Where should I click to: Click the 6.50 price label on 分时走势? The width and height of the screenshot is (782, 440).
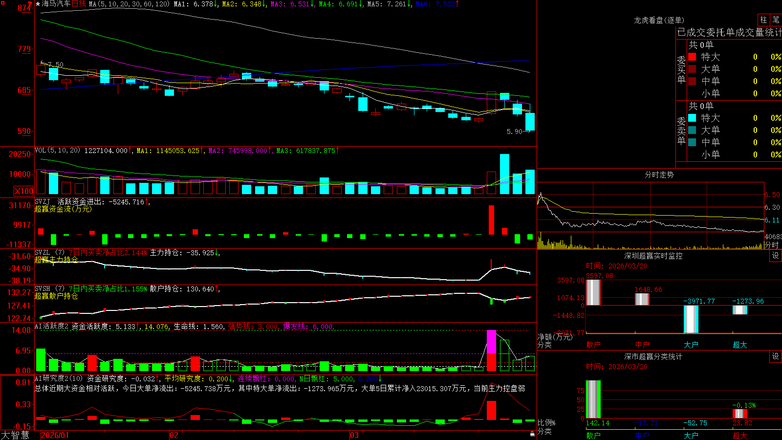click(773, 195)
